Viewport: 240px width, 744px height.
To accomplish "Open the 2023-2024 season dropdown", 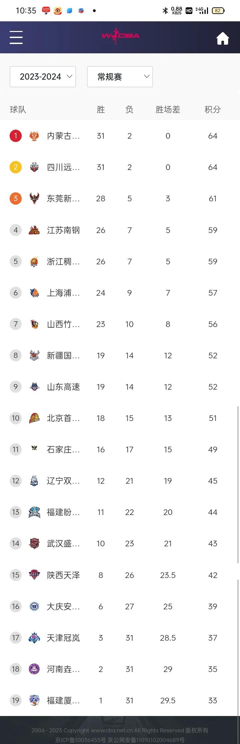I will [x=43, y=77].
